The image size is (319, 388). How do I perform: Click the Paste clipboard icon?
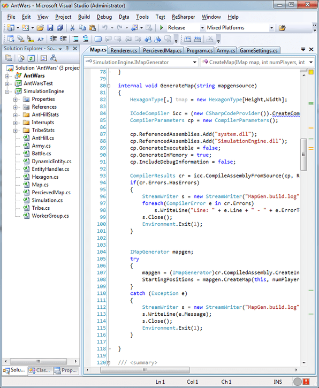(x=92, y=28)
